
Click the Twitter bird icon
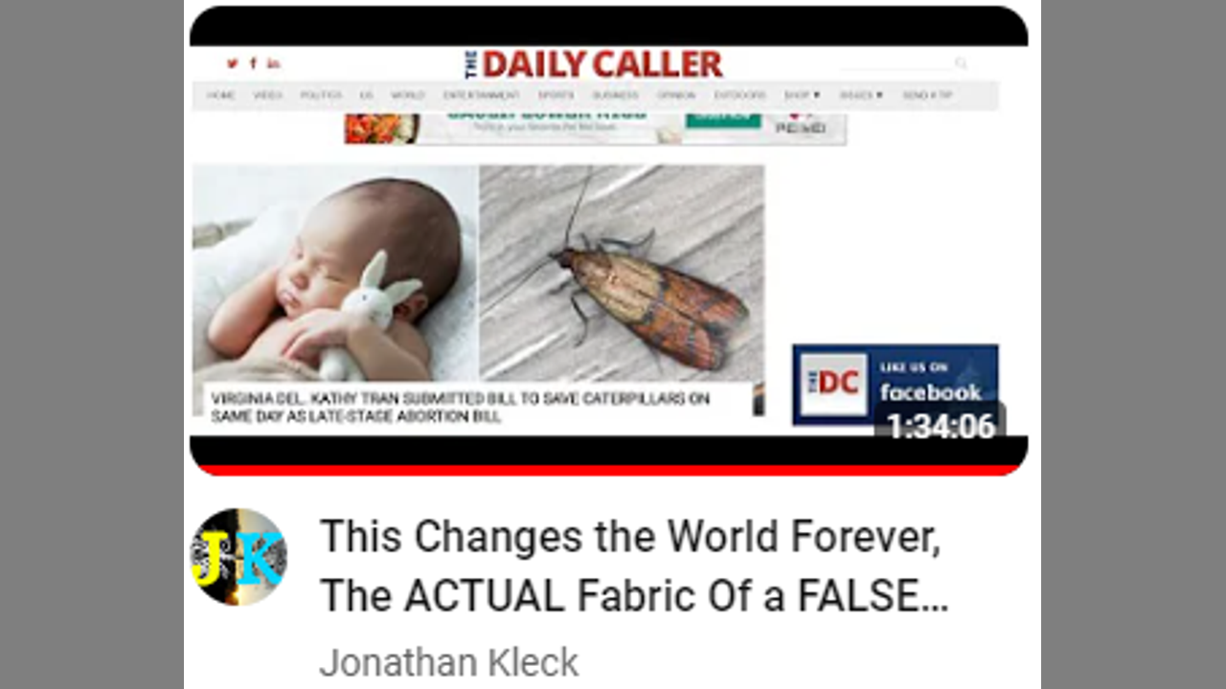tap(232, 64)
